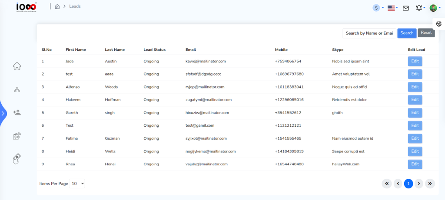Open the US flag language dropdown

393,8
